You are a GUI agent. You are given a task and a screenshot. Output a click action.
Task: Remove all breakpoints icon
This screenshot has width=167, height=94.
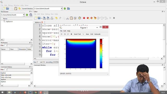pyautogui.click(x=95, y=18)
